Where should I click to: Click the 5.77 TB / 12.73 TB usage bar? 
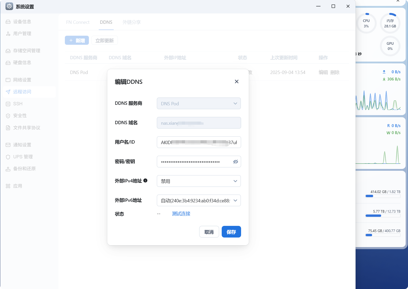(383, 216)
